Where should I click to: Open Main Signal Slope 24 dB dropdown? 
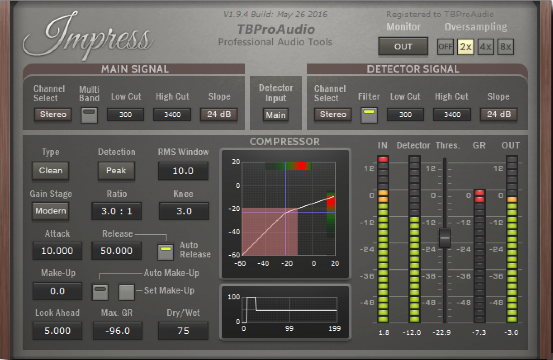(x=219, y=114)
